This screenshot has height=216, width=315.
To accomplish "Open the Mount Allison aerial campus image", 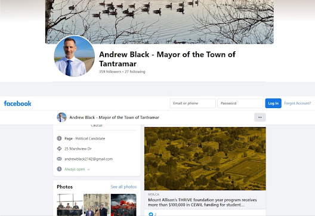I will [x=205, y=159].
